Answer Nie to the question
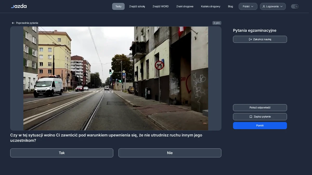The height and width of the screenshot is (175, 312). 170,153
